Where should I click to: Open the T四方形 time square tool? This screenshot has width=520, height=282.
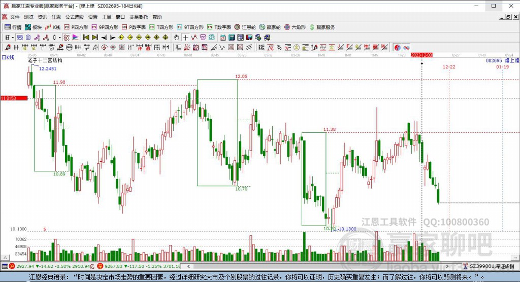(161, 27)
